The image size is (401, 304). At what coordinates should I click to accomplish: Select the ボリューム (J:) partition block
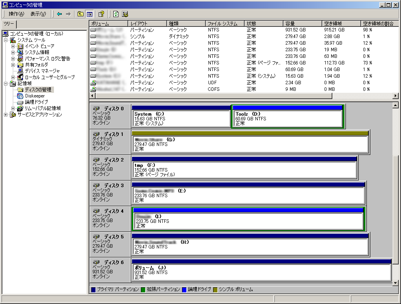coord(262,270)
